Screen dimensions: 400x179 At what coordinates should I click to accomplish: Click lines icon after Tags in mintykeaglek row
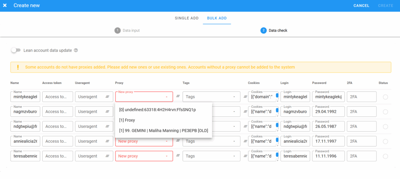(x=245, y=96)
